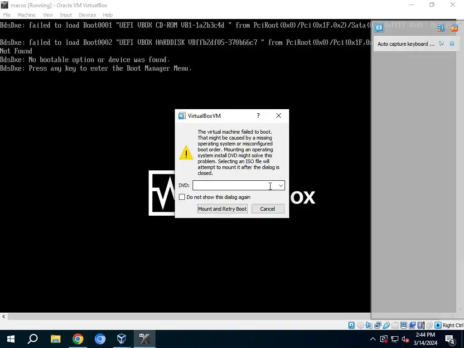Close the VirtualBoxVM dialog with X
This screenshot has width=464, height=348.
279,116
